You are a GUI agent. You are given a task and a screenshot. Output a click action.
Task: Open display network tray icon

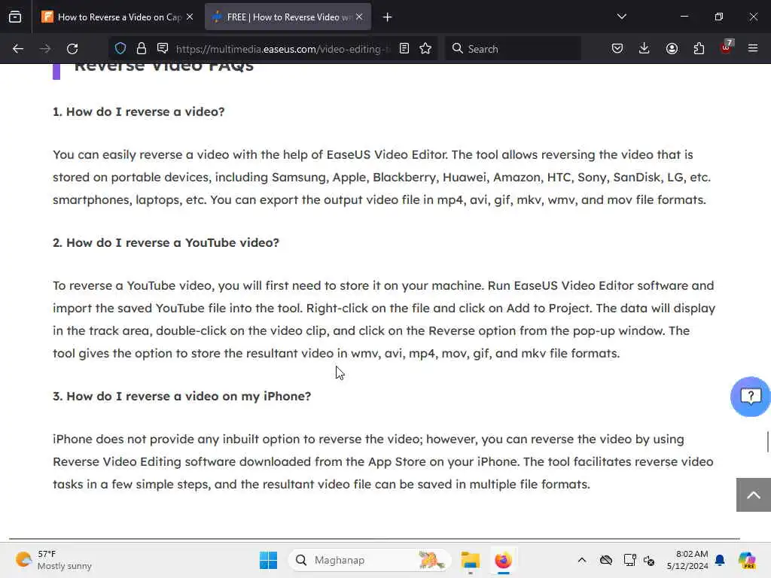[x=629, y=560]
